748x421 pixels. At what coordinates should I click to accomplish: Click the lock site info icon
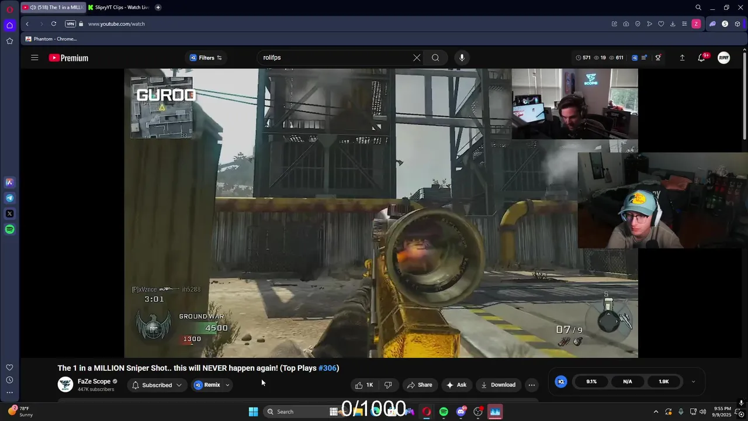click(x=81, y=24)
